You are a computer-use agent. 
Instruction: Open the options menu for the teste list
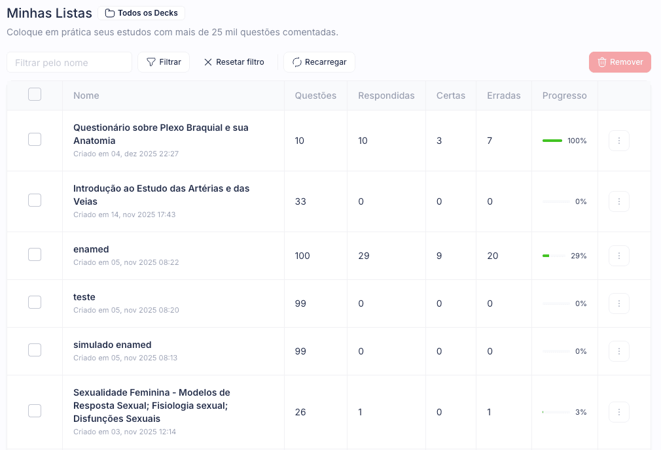coord(618,303)
